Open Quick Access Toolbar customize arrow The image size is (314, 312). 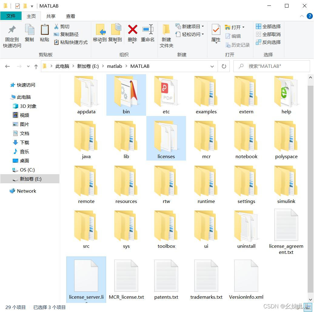(x=32, y=6)
